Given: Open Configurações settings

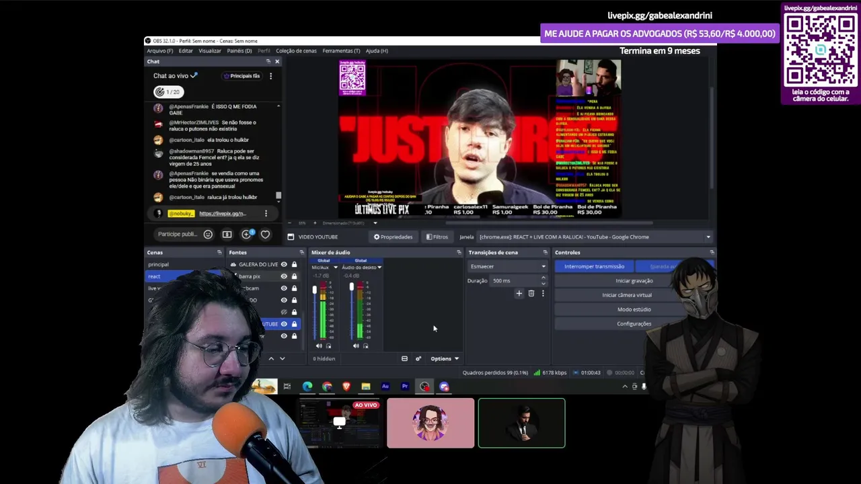Looking at the screenshot, I should click(634, 323).
